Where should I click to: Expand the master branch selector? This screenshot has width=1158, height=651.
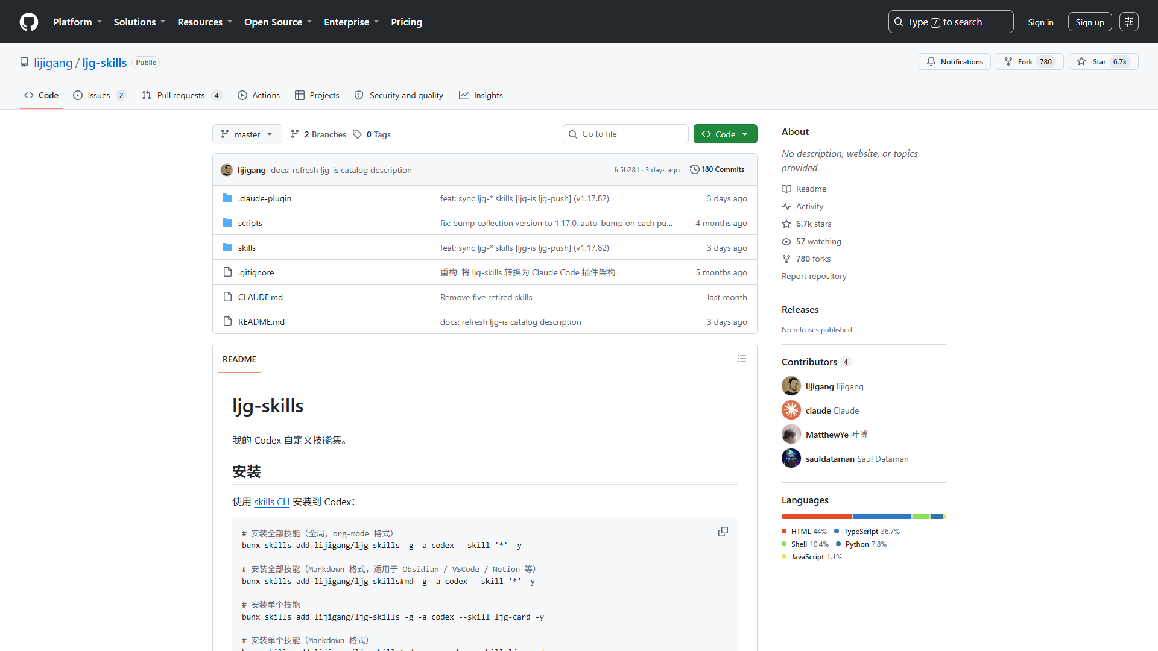pyautogui.click(x=247, y=134)
